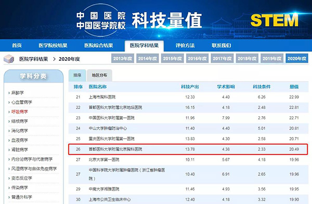312x204 pixels.
Task: Select the 2015年度 year button
Action: click(172, 58)
